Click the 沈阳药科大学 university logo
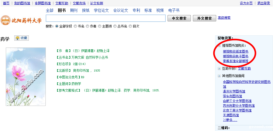 point(21,20)
